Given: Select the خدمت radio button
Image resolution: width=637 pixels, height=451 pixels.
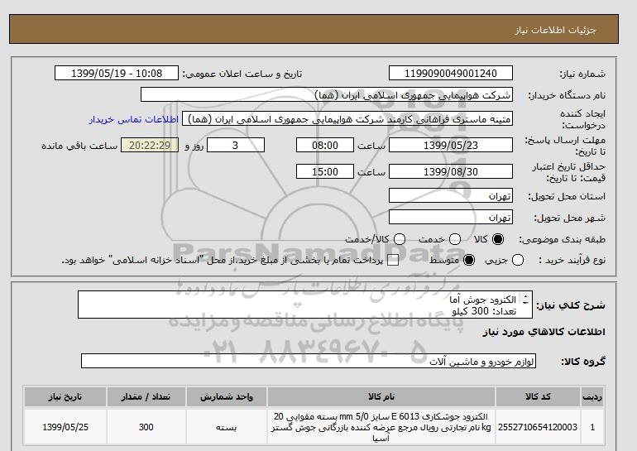Looking at the screenshot, I should tap(455, 239).
